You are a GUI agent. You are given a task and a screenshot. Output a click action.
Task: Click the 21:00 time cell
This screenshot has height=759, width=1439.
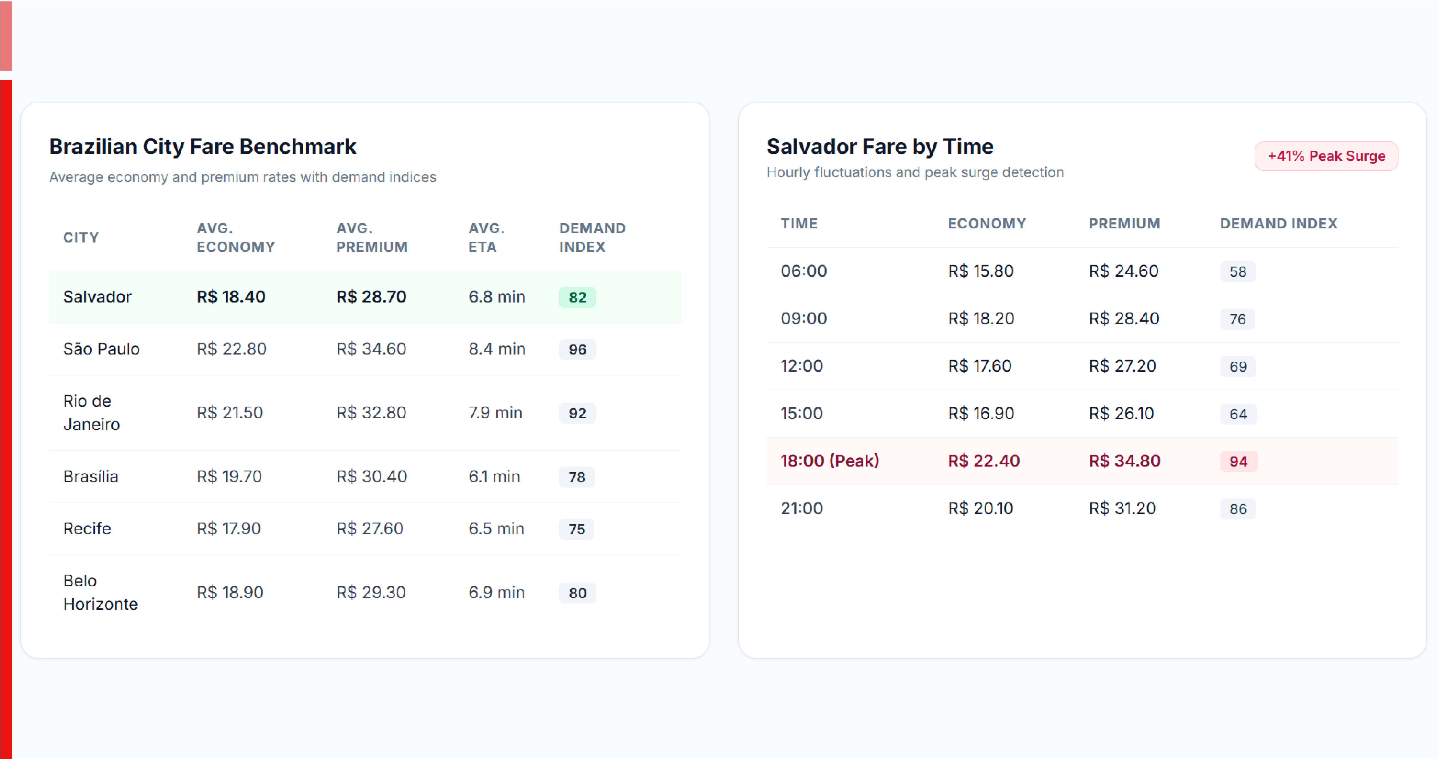coord(801,508)
